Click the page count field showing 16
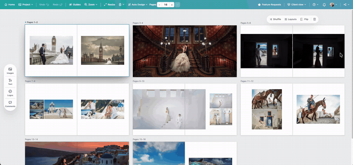This screenshot has width=353, height=165. coord(166,5)
